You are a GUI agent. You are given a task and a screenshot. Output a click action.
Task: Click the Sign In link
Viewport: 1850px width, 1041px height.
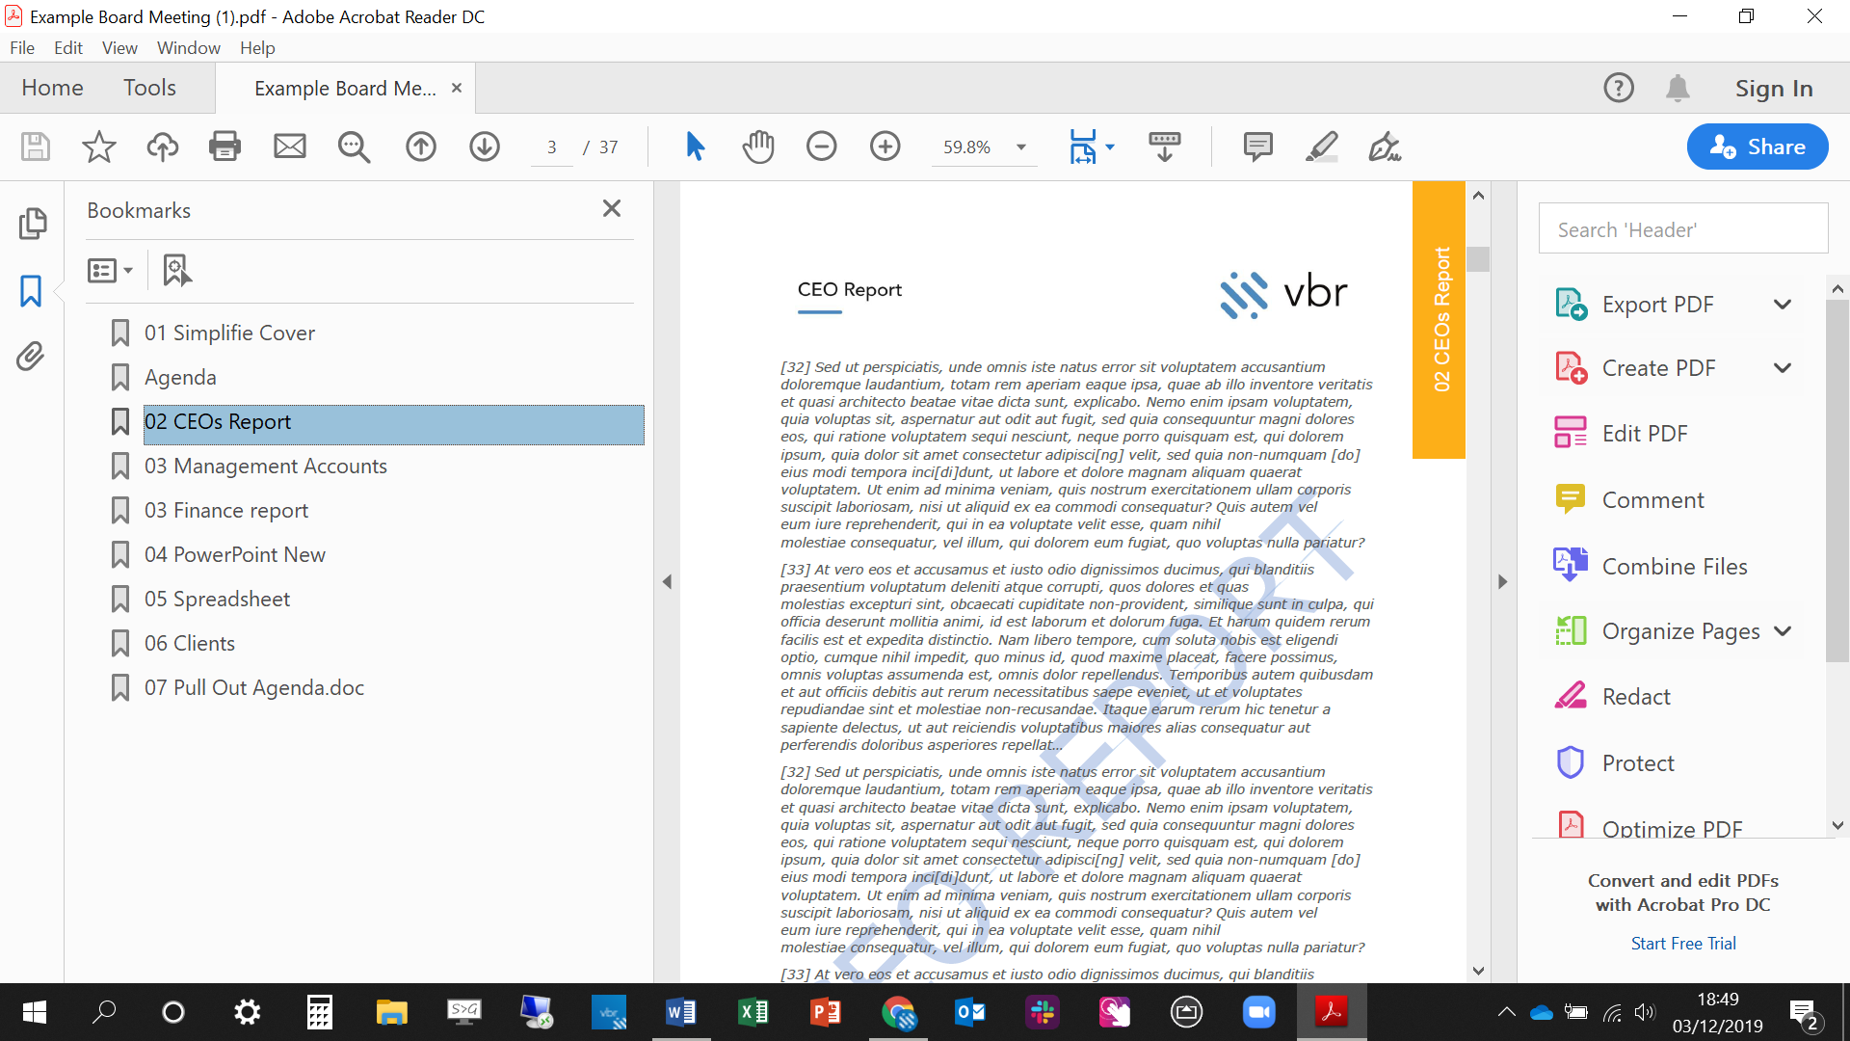click(x=1774, y=89)
